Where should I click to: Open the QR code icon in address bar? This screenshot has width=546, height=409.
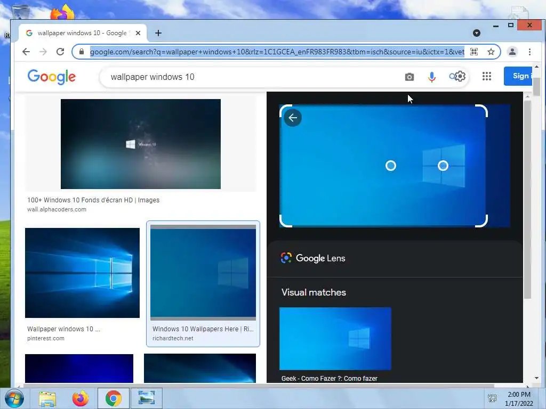tap(474, 52)
